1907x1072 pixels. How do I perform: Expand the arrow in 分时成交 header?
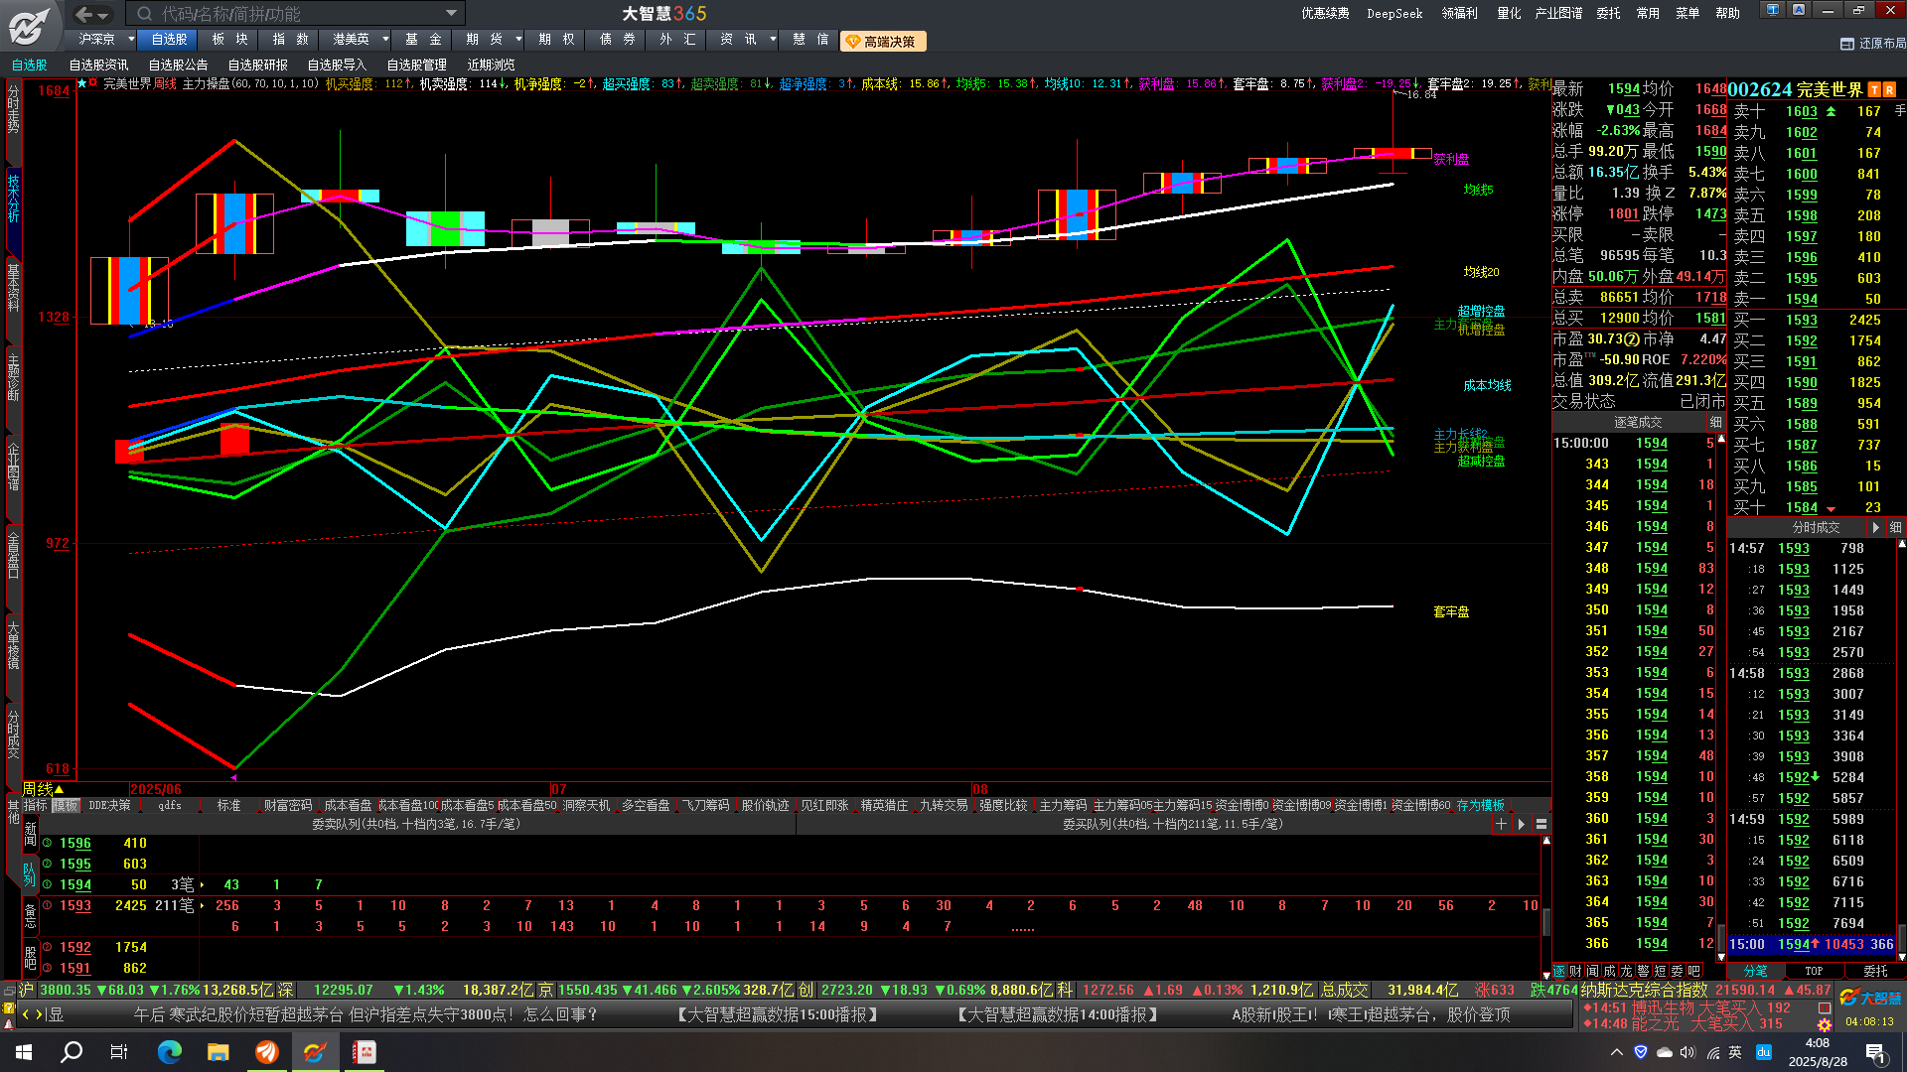coord(1875,528)
